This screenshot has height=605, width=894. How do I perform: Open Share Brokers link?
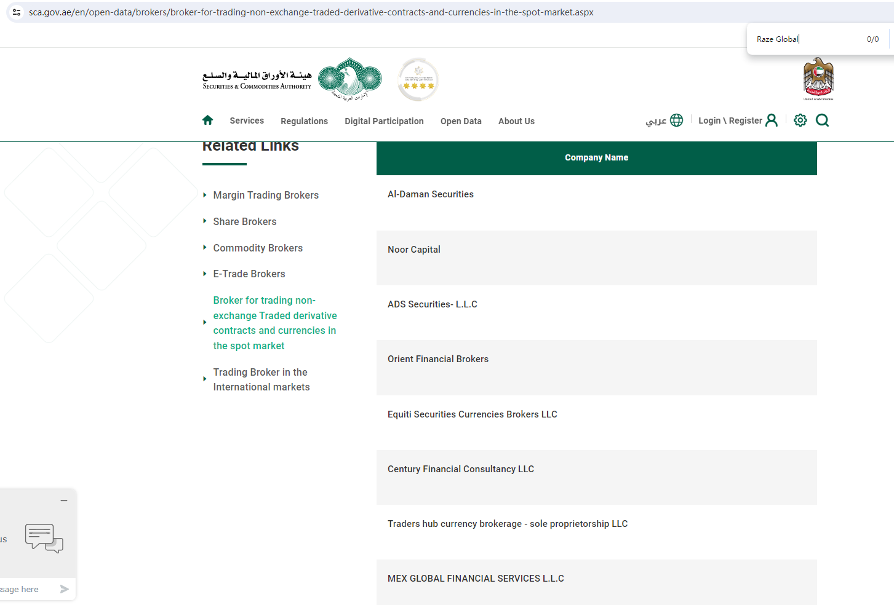[245, 221]
